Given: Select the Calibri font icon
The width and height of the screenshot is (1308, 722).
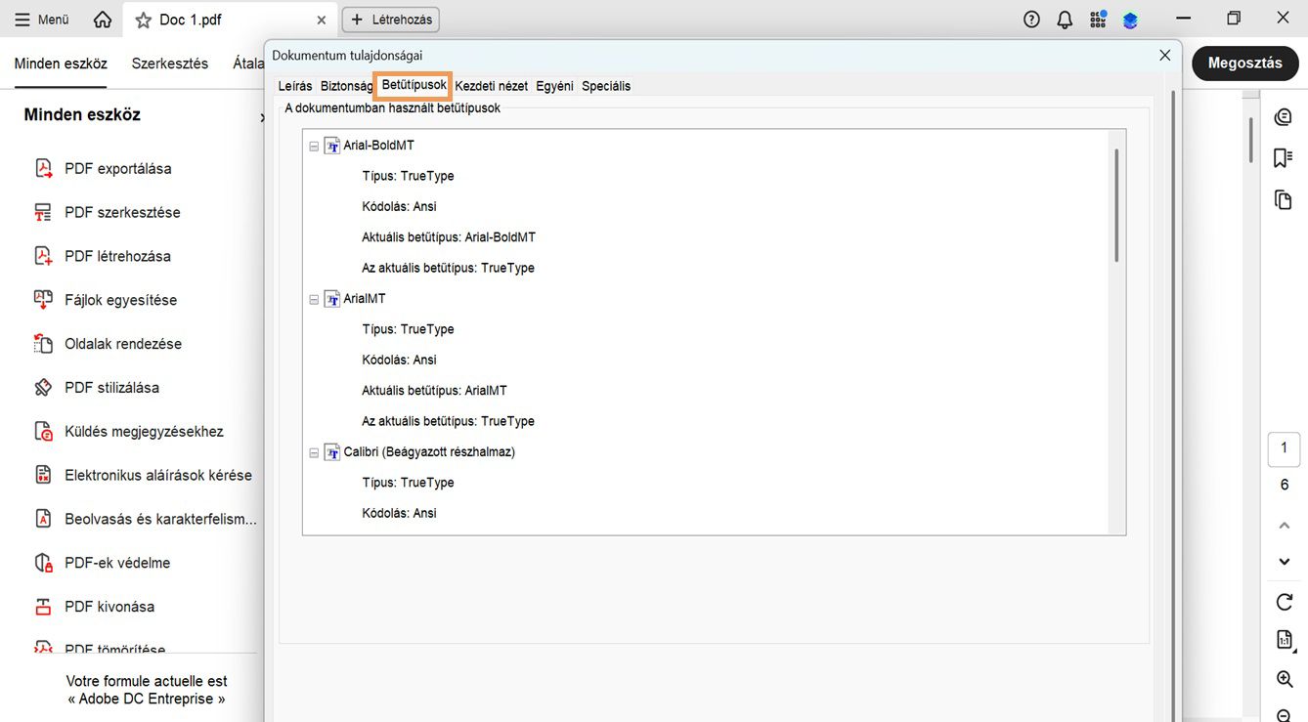Looking at the screenshot, I should 332,452.
